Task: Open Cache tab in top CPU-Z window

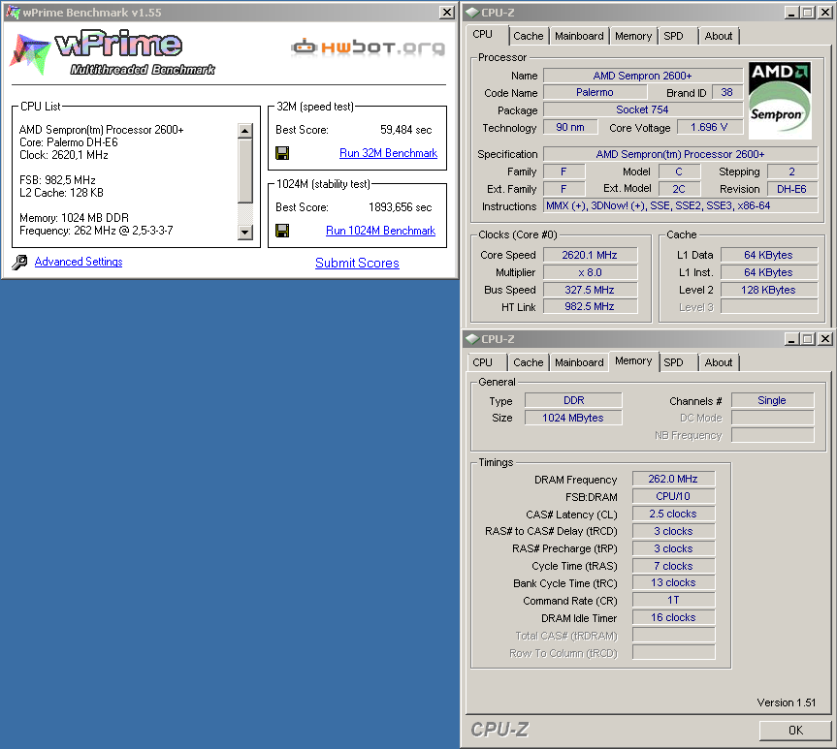Action: click(528, 36)
